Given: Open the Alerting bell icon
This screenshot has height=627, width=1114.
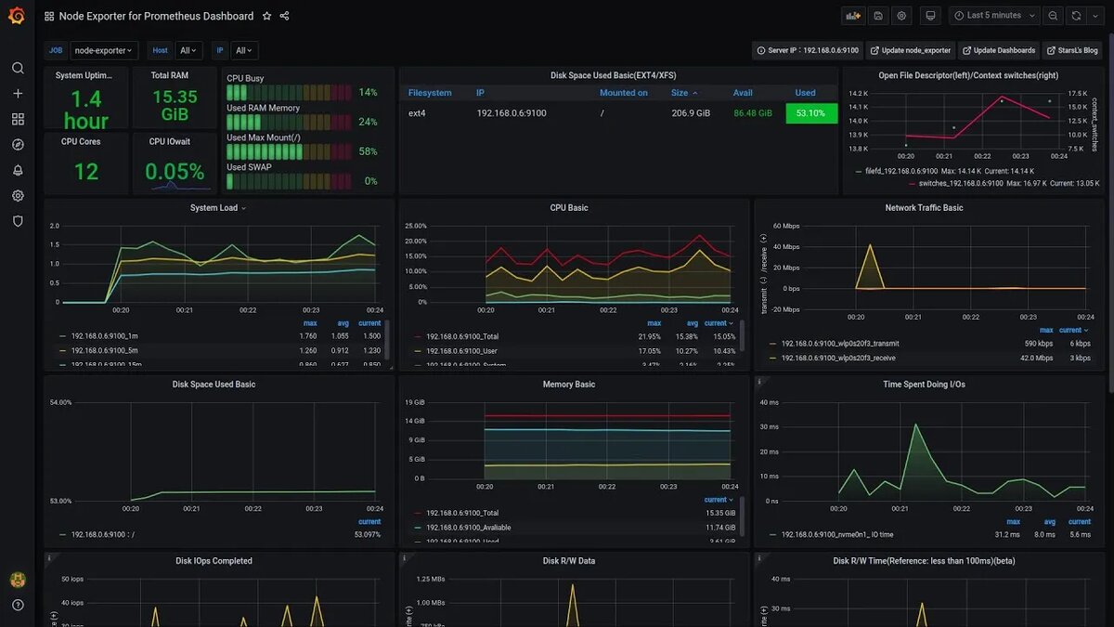Looking at the screenshot, I should 18,171.
